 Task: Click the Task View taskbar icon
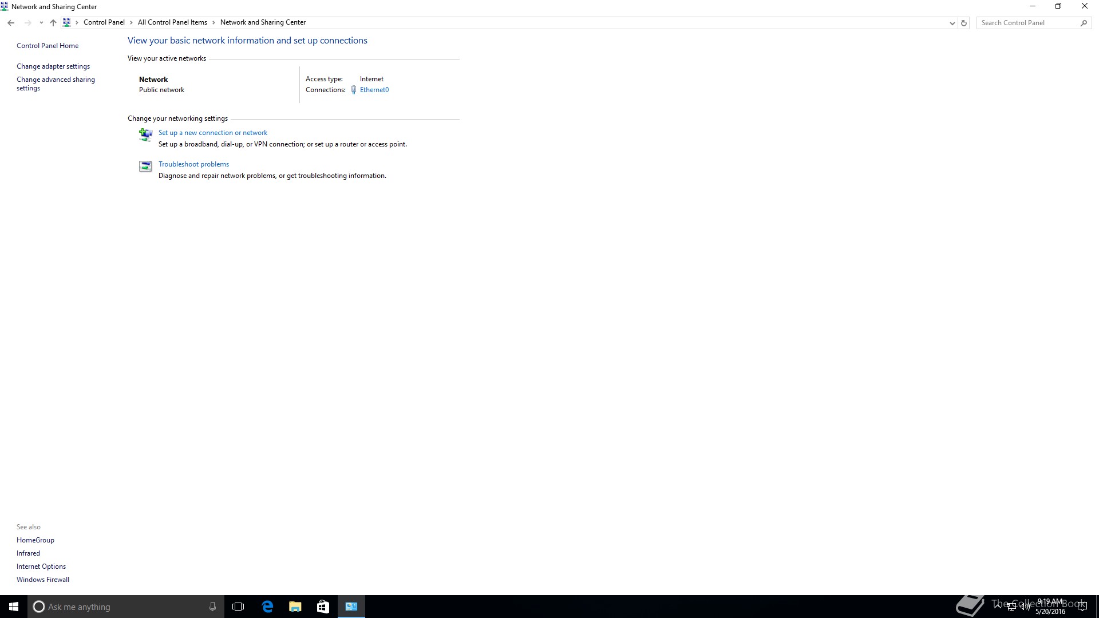(x=238, y=607)
